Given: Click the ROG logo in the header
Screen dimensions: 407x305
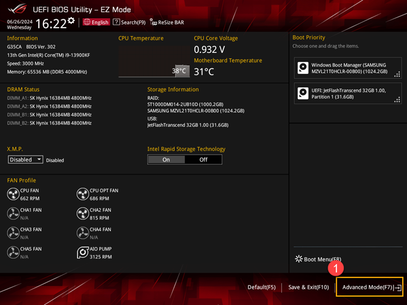Looking at the screenshot, I should coord(18,9).
